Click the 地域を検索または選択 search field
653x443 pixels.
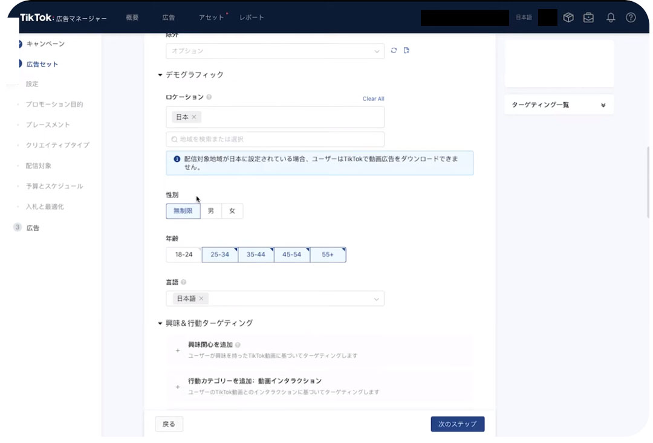pos(275,139)
